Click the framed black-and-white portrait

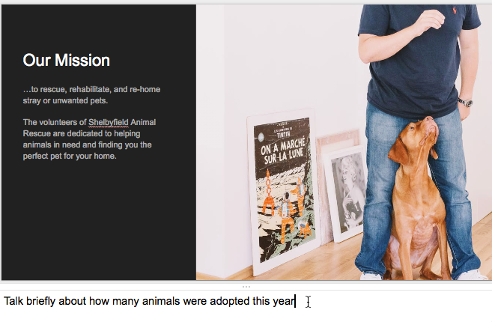point(345,195)
